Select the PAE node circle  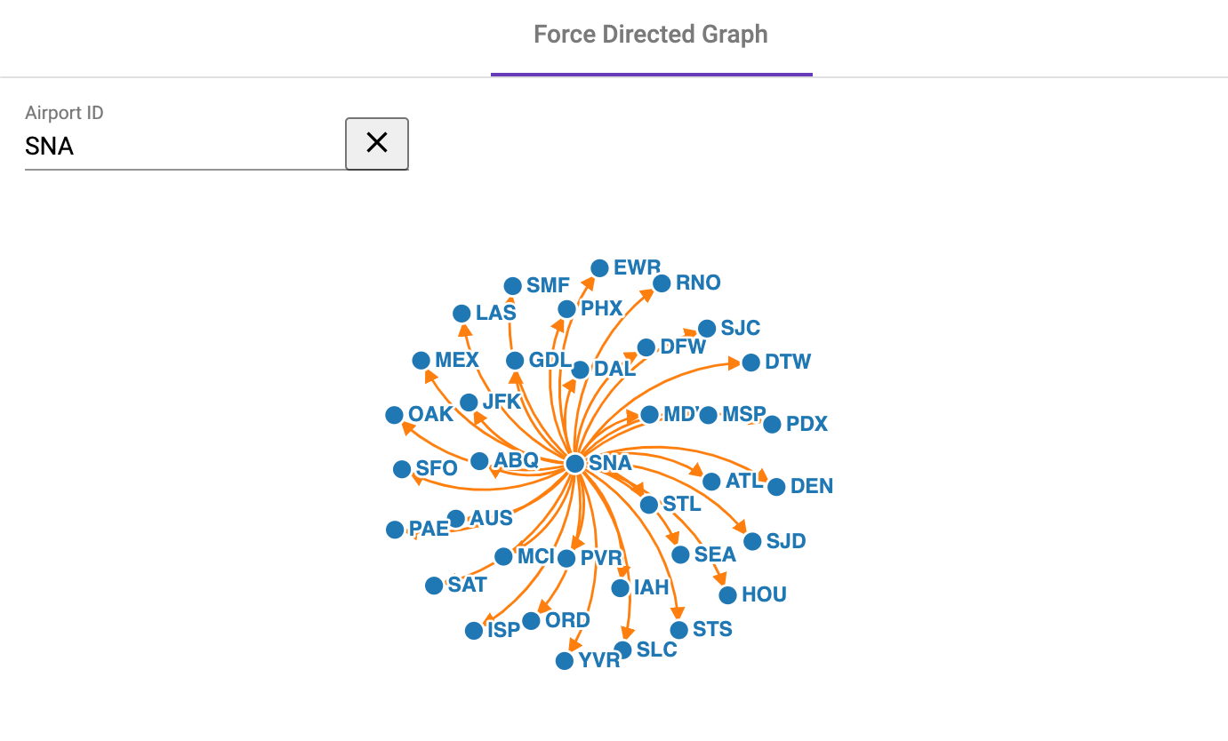click(x=395, y=530)
